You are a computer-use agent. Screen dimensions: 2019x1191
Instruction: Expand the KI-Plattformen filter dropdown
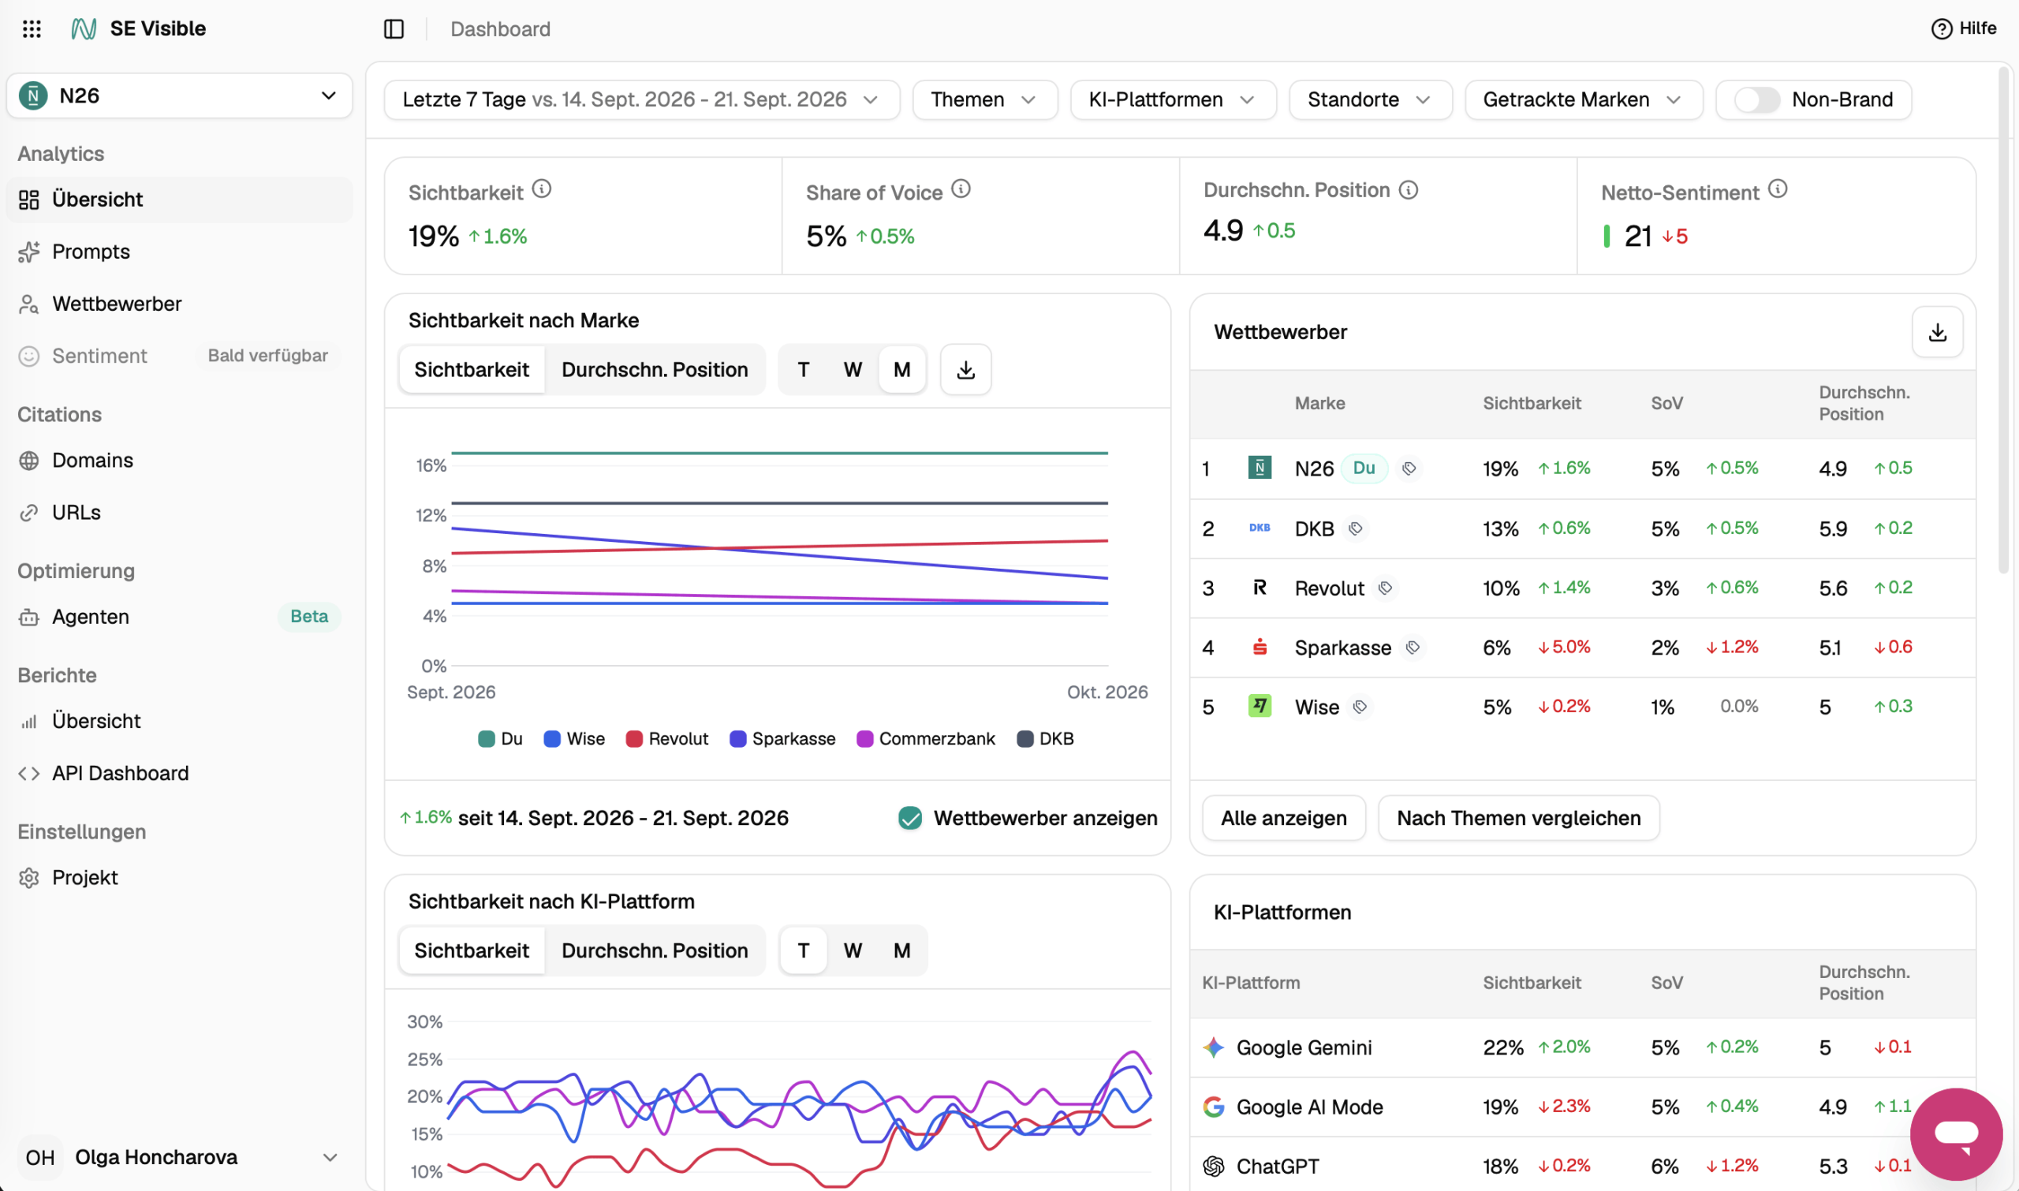tap(1173, 99)
